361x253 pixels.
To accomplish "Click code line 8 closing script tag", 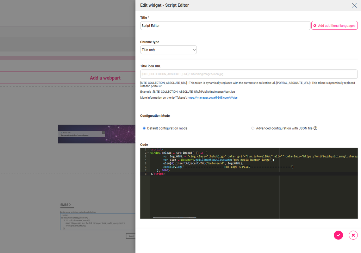I will (x=158, y=174).
